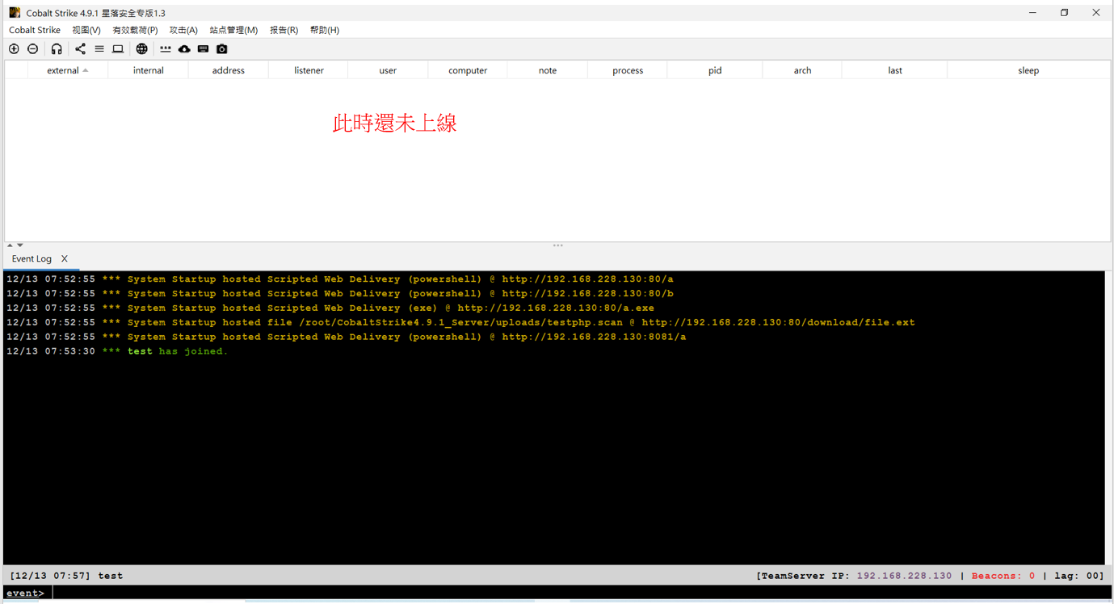Viewport: 1114px width, 604px height.
Task: Click the Cobalt Strike application logo icon
Action: [15, 13]
